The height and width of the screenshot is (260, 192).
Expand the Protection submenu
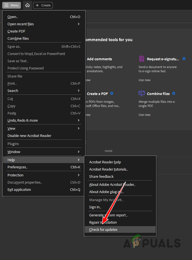point(44,175)
